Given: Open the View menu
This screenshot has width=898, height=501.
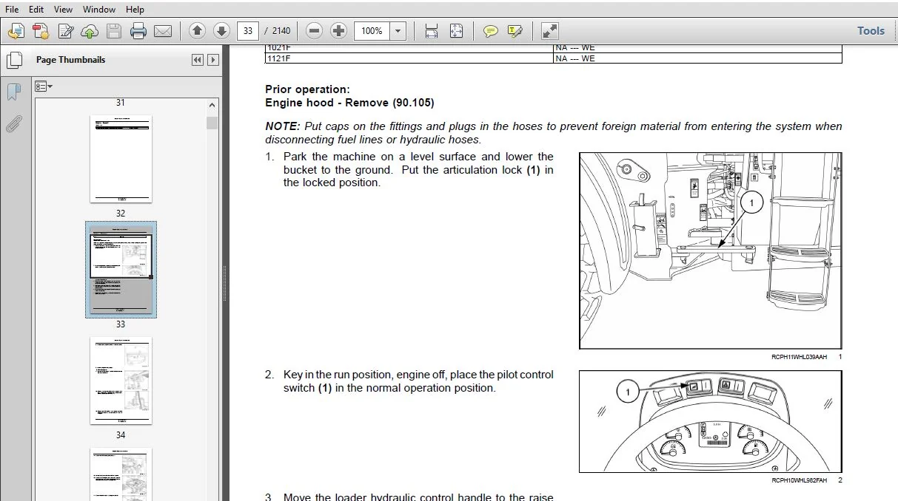Looking at the screenshot, I should [63, 9].
